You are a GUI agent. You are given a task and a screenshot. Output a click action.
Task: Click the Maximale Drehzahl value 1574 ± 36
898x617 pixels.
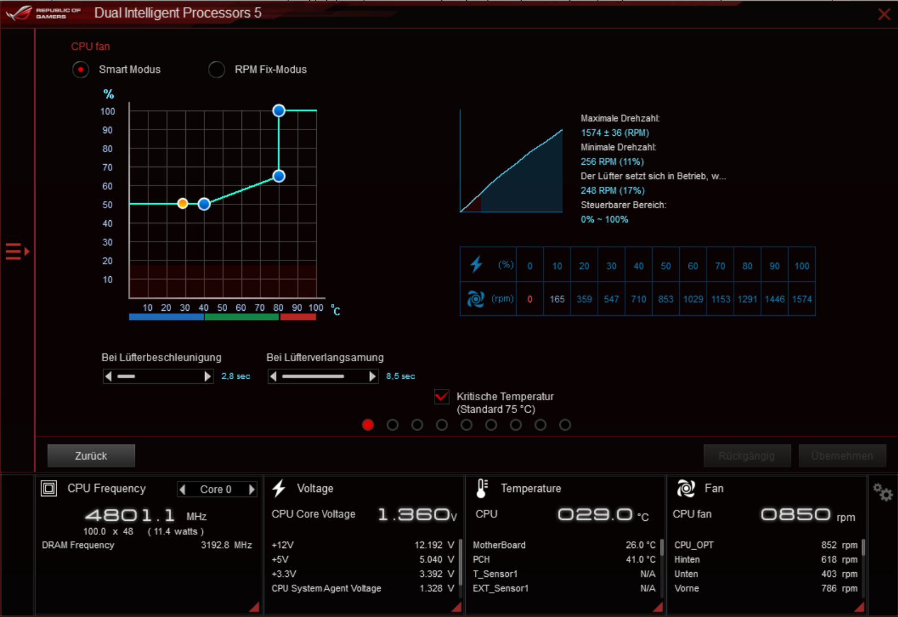tap(615, 132)
